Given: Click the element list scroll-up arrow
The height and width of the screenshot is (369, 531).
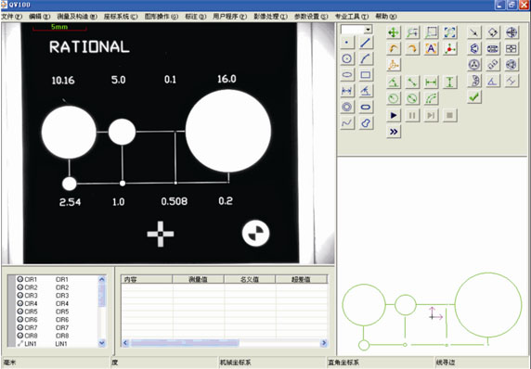Looking at the screenshot, I should coord(102,279).
